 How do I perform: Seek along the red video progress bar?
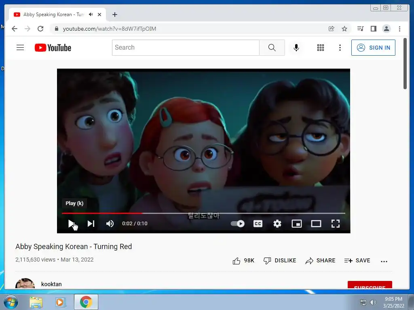tap(203, 213)
